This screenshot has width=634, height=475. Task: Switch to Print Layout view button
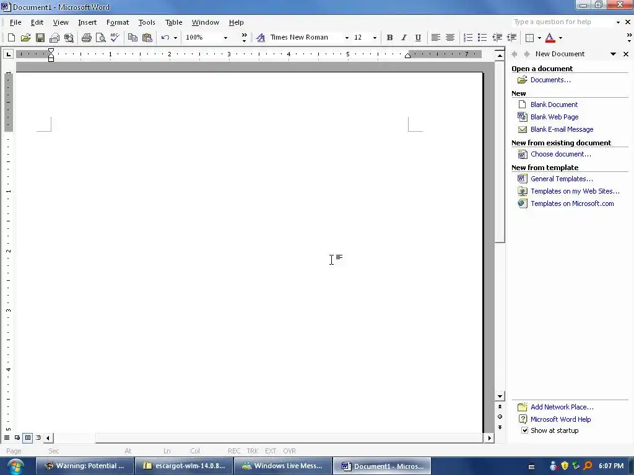pos(27,438)
